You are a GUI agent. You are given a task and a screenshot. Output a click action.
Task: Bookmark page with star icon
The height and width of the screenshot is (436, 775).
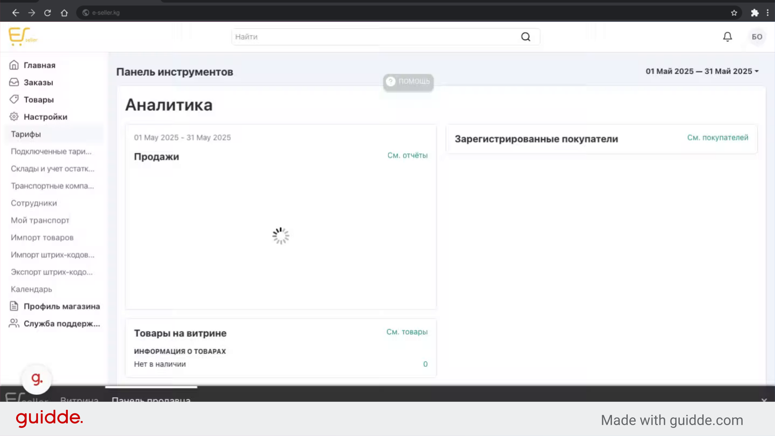pyautogui.click(x=734, y=13)
